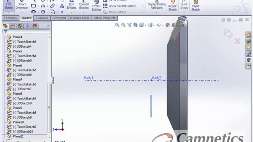Expand the manager pane tabs chevron
Screen dimensions: 253x142
48,26
